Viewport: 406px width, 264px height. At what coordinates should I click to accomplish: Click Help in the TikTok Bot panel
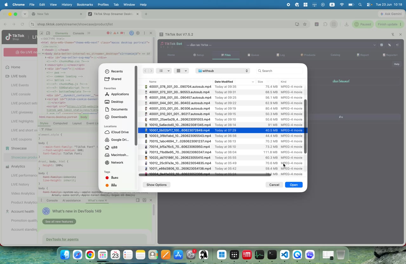click(x=396, y=64)
